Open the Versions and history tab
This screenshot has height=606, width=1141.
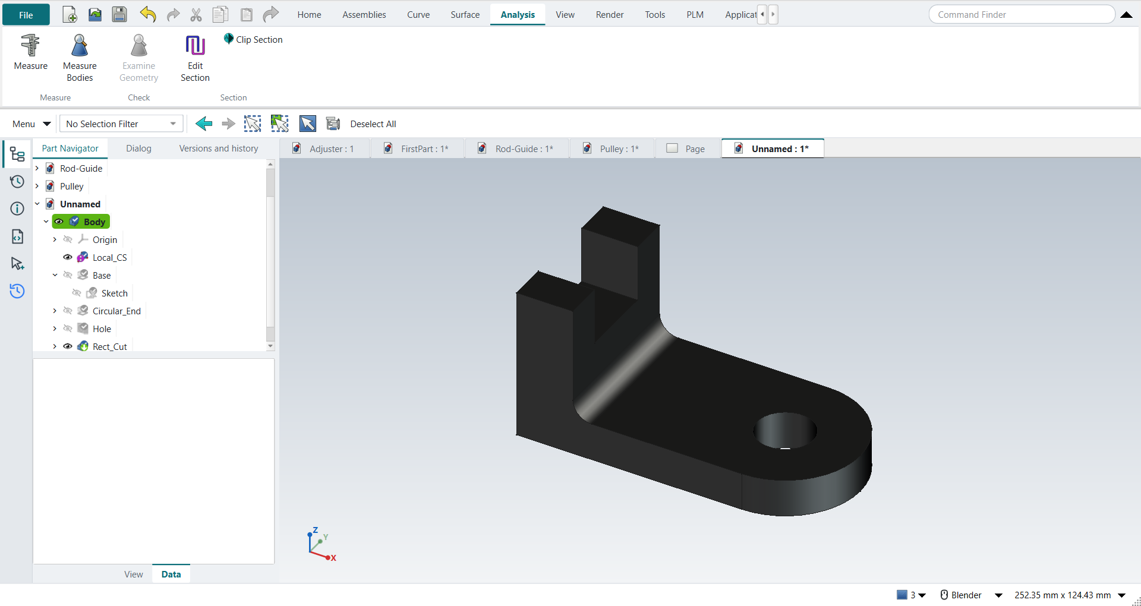[219, 149]
